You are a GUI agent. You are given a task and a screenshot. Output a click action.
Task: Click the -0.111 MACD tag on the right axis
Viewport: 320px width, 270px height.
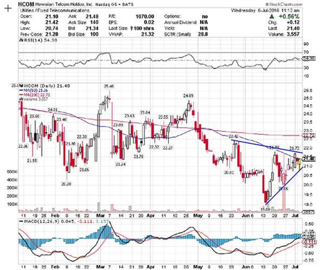pos(310,242)
